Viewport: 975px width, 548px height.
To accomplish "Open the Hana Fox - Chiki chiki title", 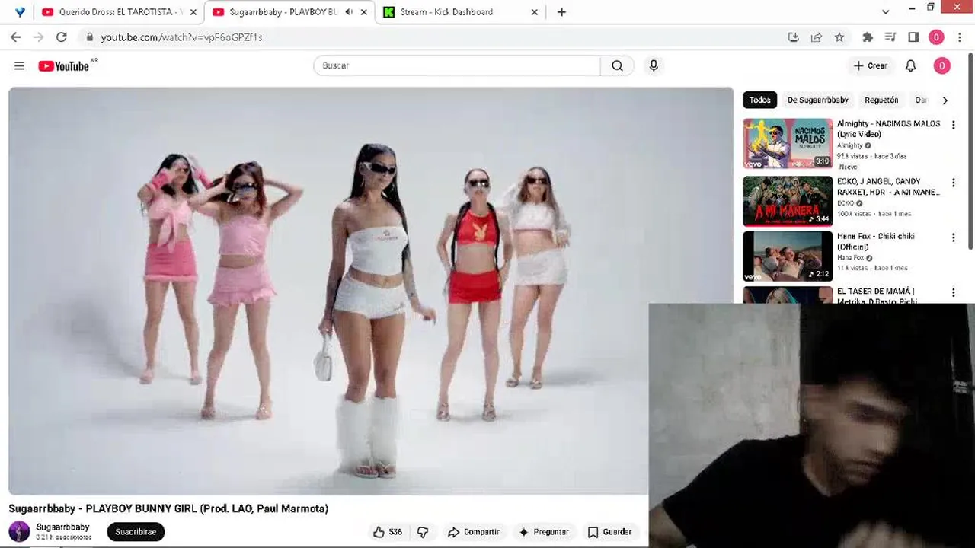I will point(876,241).
